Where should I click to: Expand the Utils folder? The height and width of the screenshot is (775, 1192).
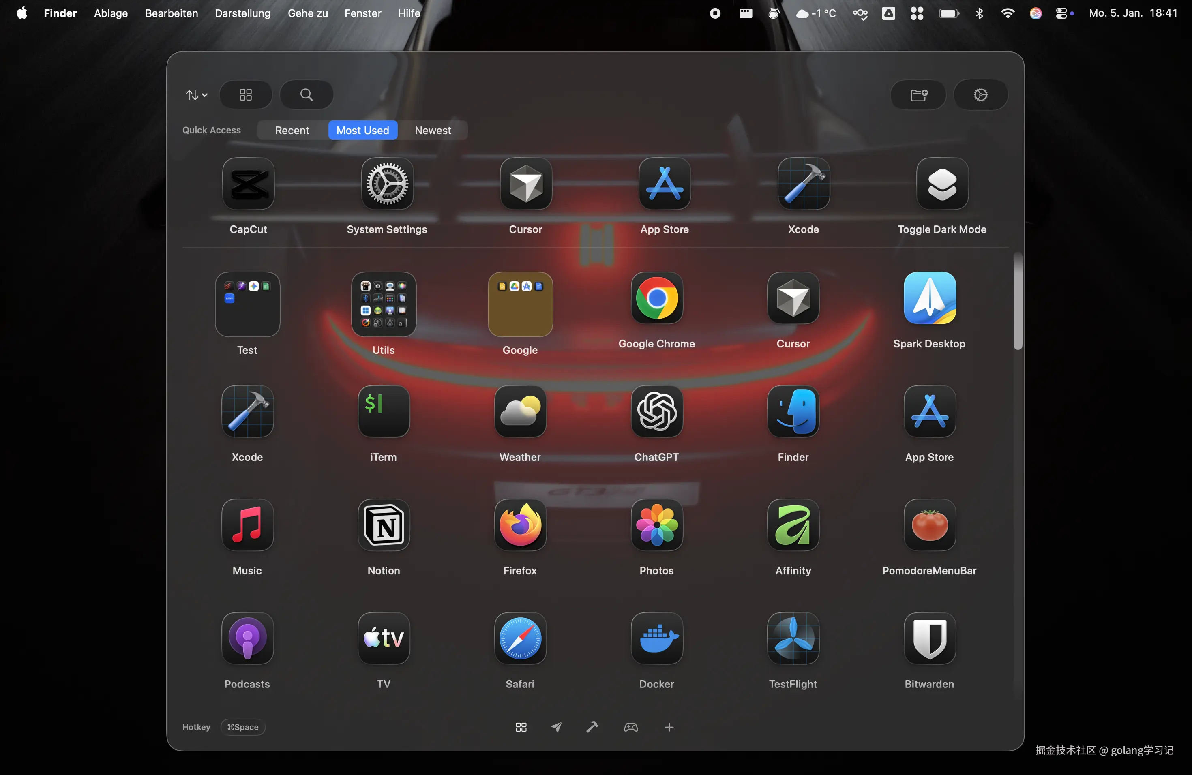[x=383, y=304]
